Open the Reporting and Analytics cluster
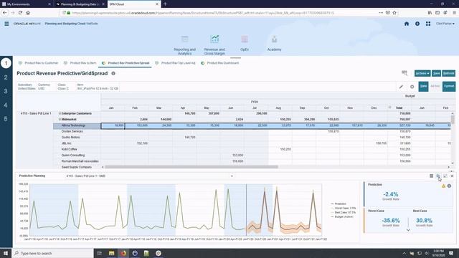Screen dimensions: 459x258 (185, 45)
